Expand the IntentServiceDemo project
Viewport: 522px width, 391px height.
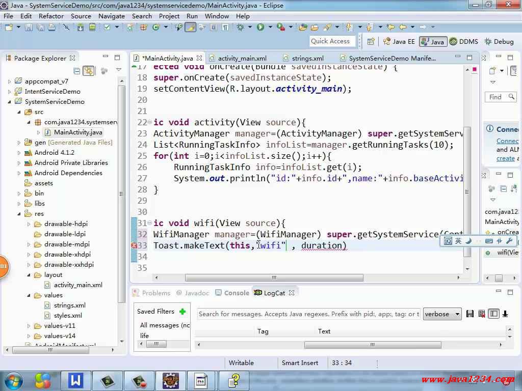(9, 92)
